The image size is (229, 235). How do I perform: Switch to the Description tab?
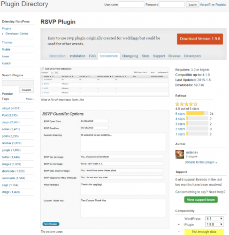[x=57, y=56]
